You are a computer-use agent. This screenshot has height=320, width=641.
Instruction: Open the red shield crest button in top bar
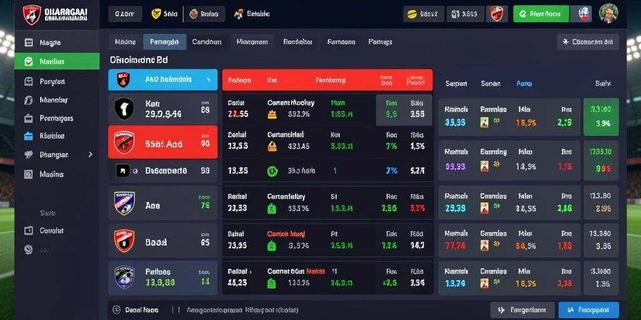click(496, 14)
